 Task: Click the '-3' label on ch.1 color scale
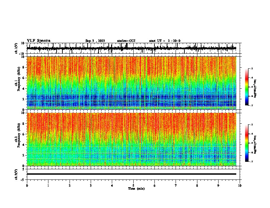coord(251,68)
